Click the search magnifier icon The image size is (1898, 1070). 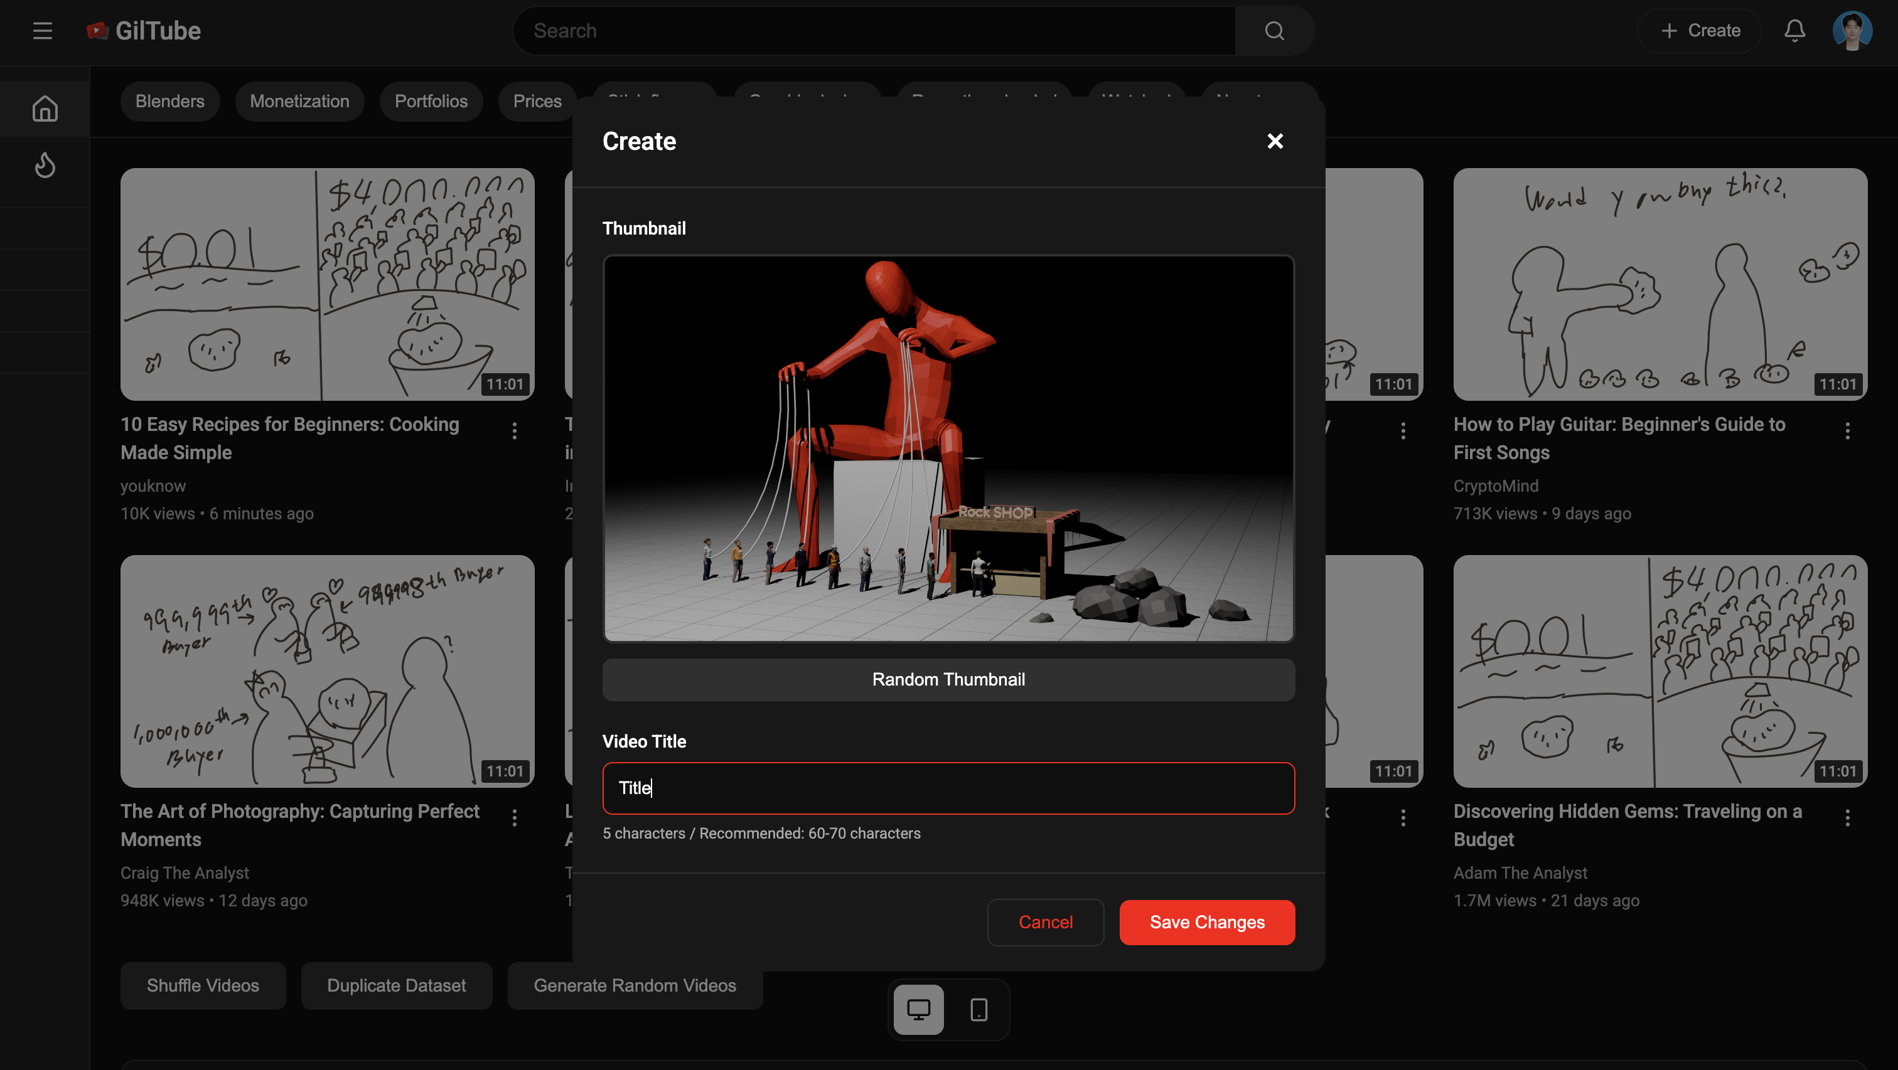(1274, 30)
